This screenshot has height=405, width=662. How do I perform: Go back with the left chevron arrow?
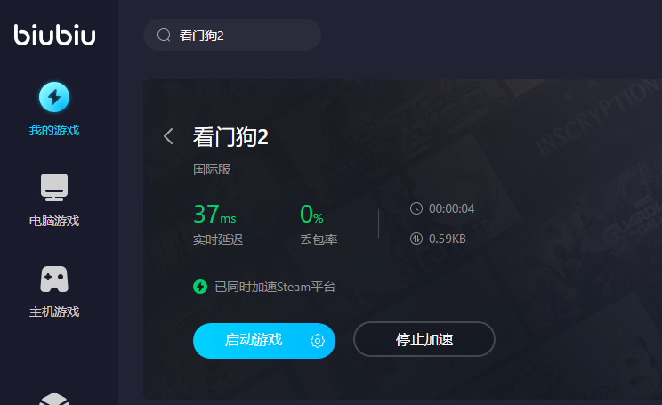point(168,136)
